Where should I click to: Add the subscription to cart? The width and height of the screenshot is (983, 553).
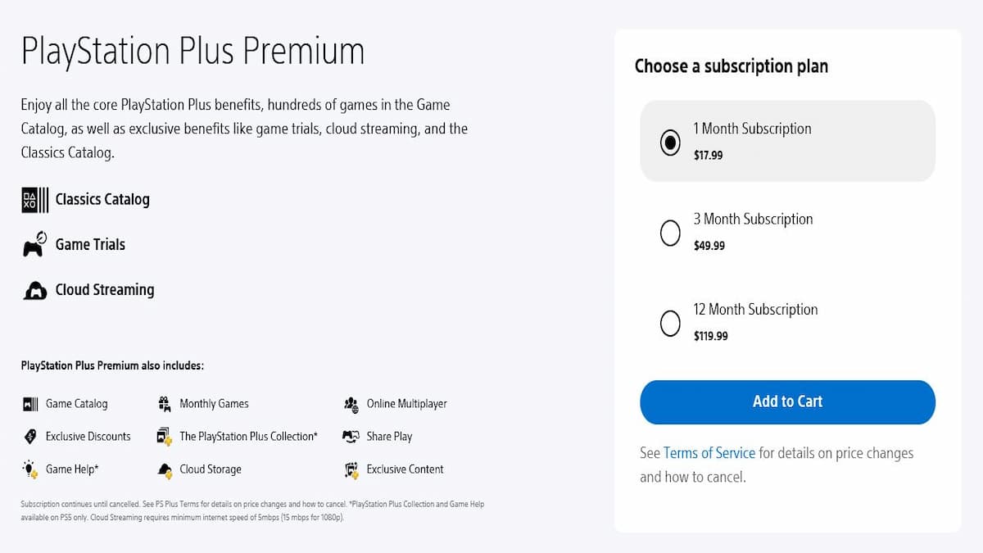787,402
